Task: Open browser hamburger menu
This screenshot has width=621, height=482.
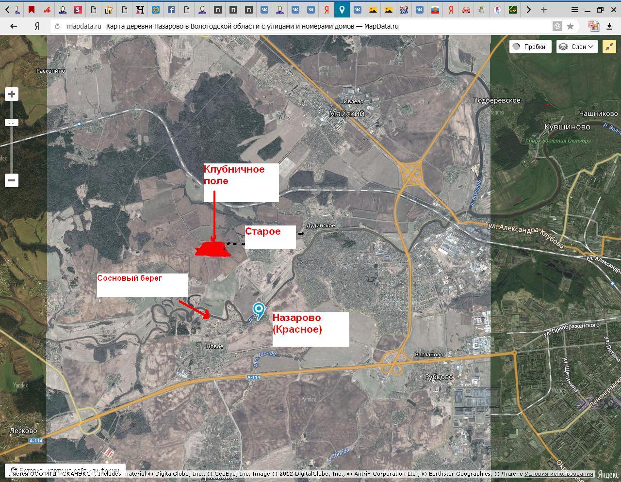Action: [574, 10]
